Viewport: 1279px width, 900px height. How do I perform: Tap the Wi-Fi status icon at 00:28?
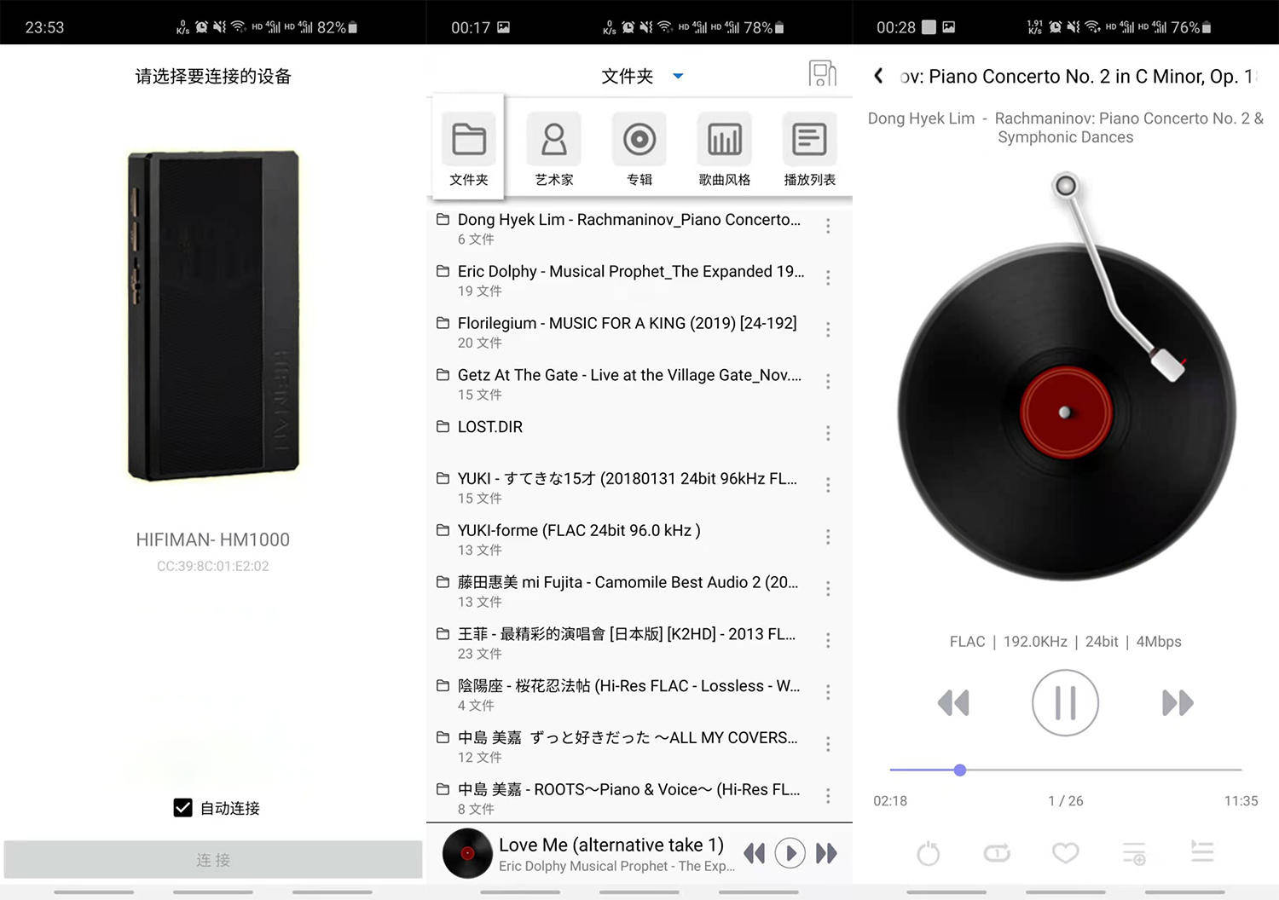[1092, 27]
